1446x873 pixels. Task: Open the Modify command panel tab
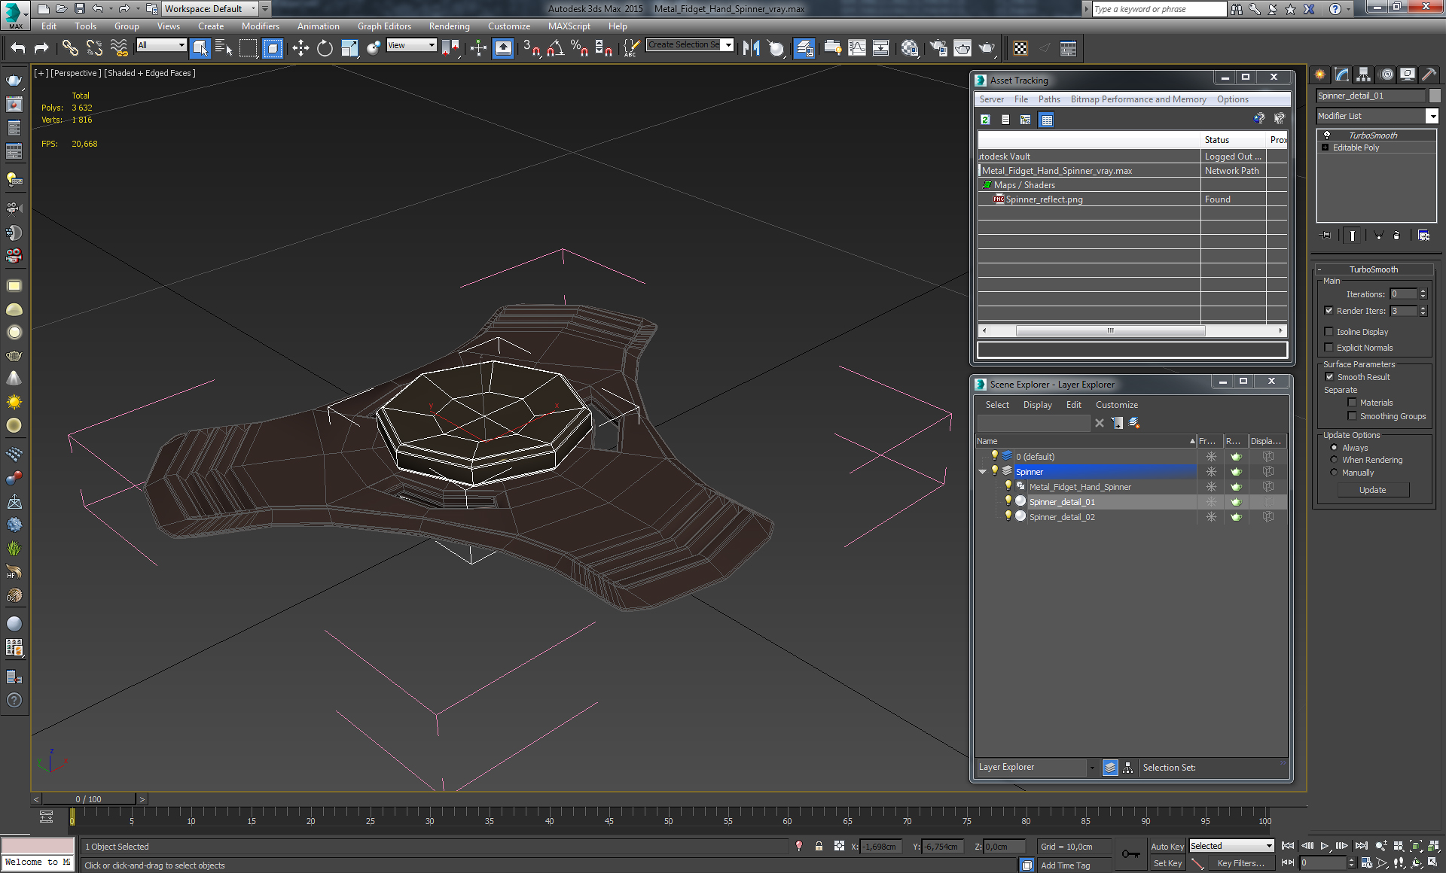point(1341,75)
